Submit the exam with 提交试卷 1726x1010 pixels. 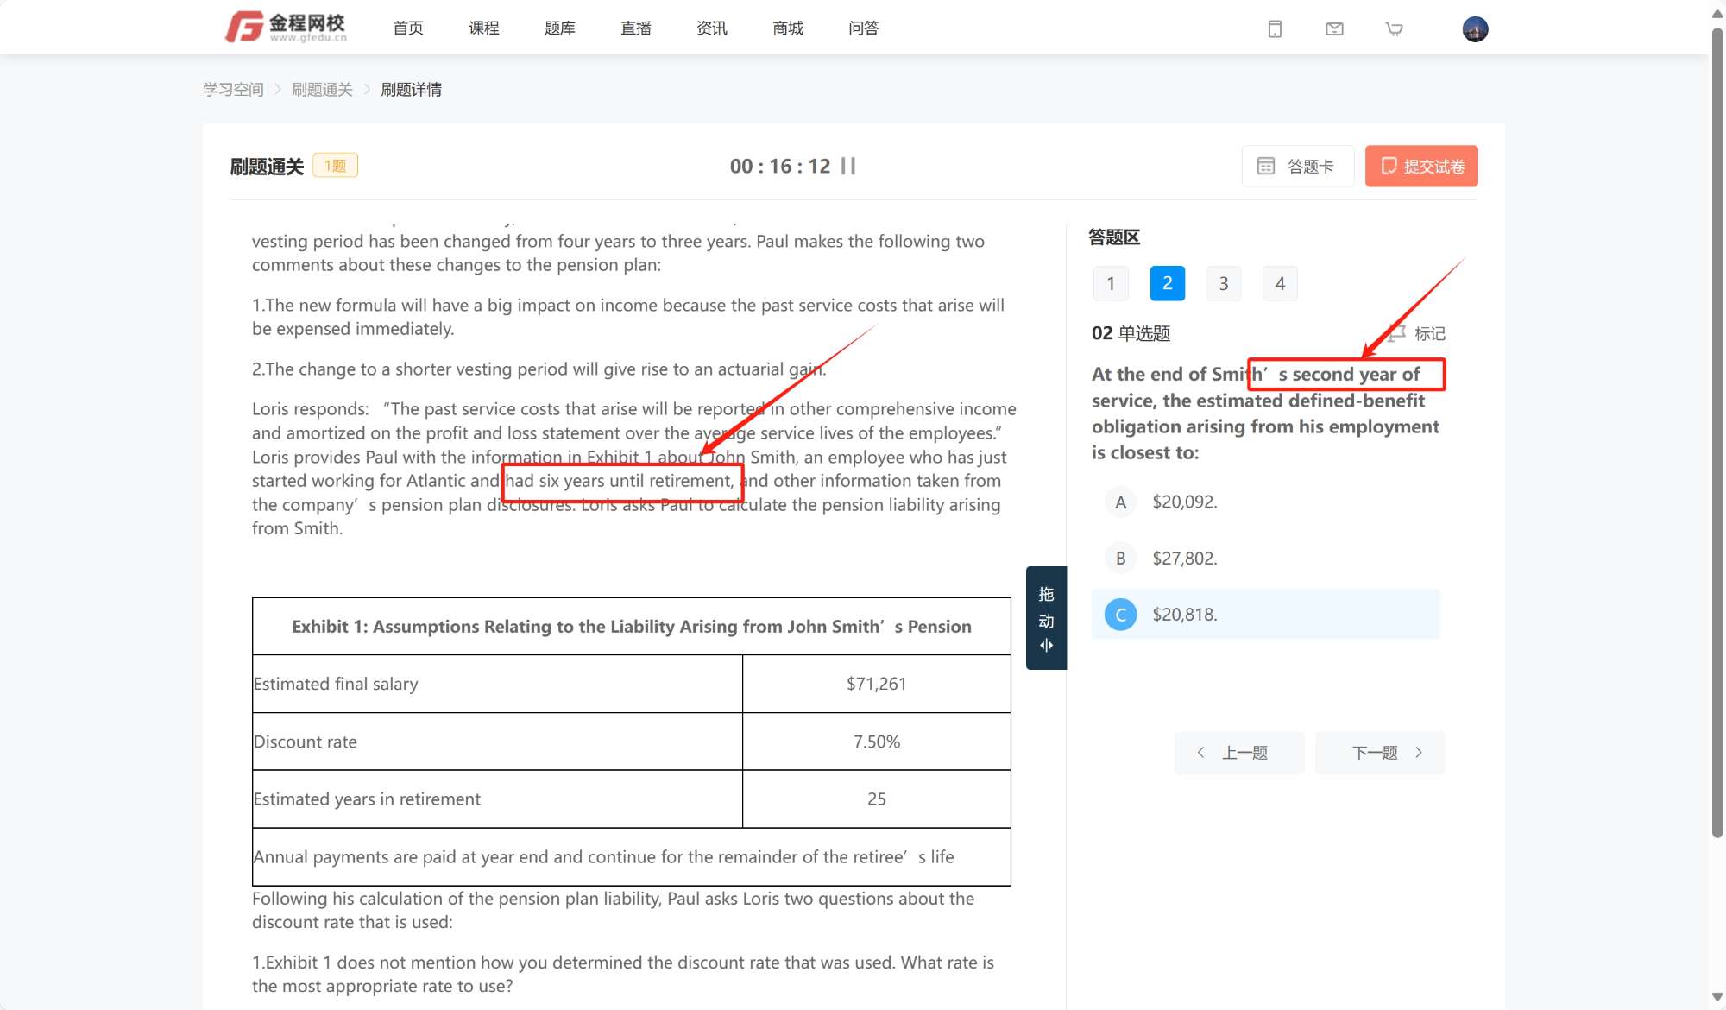click(x=1421, y=166)
